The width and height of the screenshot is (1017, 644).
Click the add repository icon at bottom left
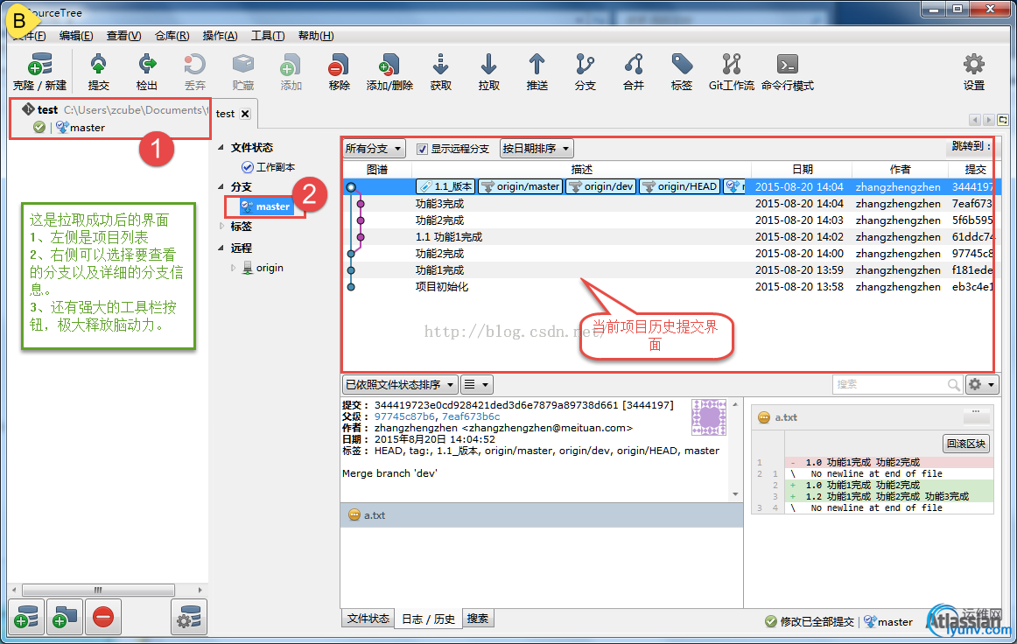click(26, 616)
